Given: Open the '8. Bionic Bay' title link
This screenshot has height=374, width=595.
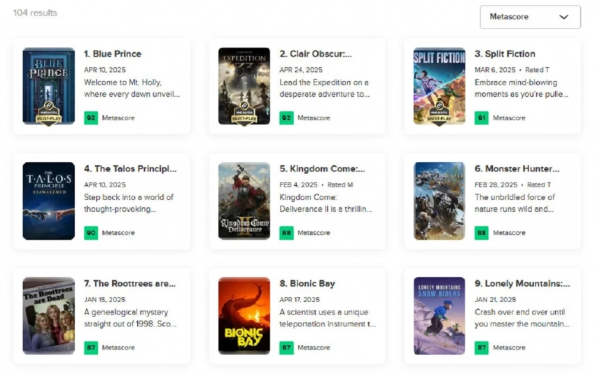Looking at the screenshot, I should point(307,284).
